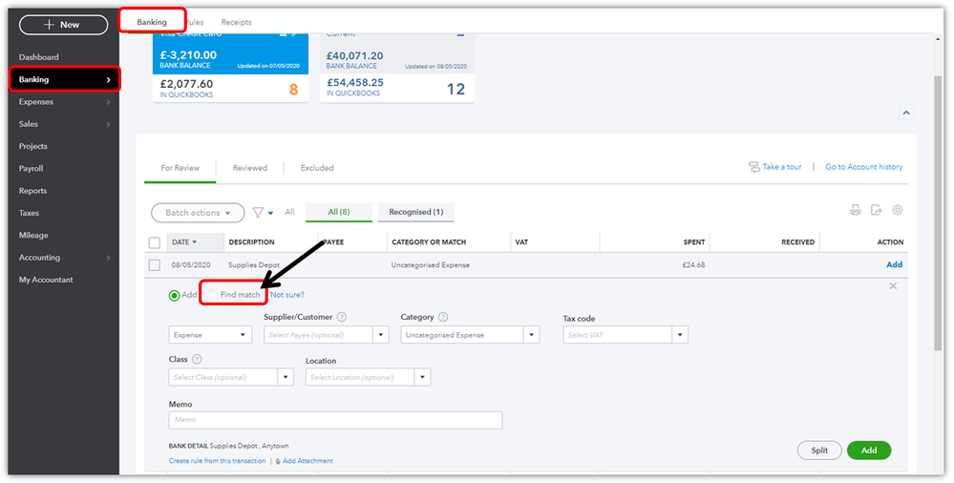Sort by the DATE column header
Viewport: 954px width, 483px height.
(x=184, y=242)
